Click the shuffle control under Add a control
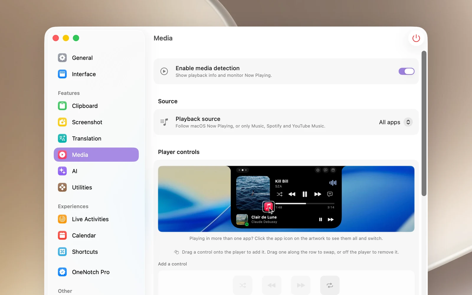The height and width of the screenshot is (295, 472). coord(242,285)
